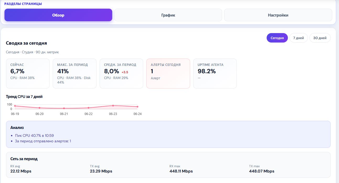Click the Сеть за период heading
Image resolution: width=339 pixels, height=183 pixels.
pyautogui.click(x=24, y=159)
